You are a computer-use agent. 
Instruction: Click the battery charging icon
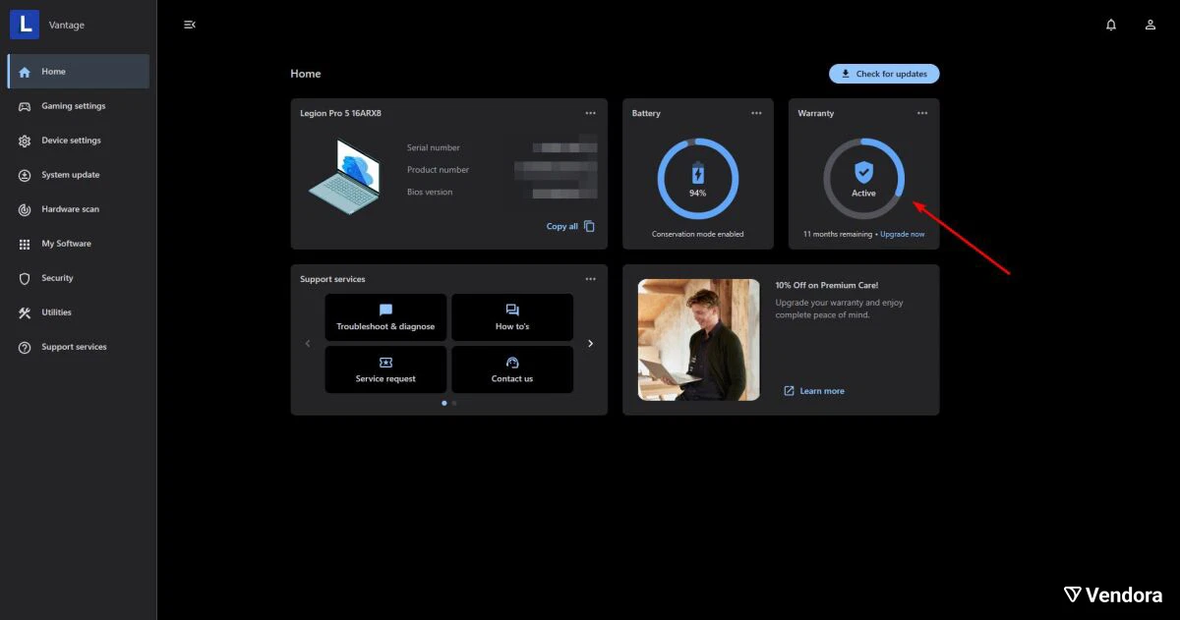698,173
